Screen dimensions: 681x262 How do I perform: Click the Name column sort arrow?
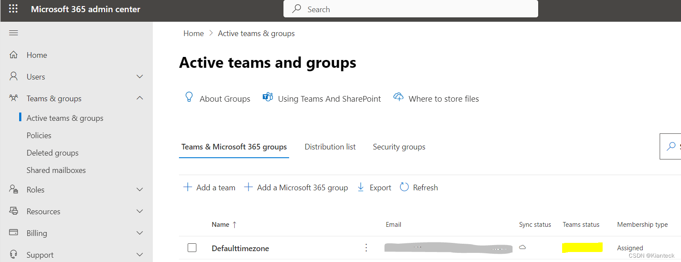pos(234,225)
